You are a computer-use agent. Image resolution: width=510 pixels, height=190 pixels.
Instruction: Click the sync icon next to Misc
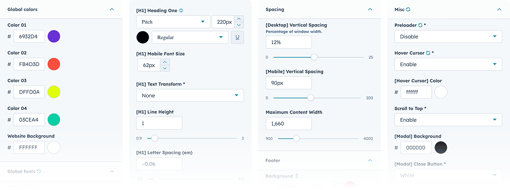click(x=408, y=9)
